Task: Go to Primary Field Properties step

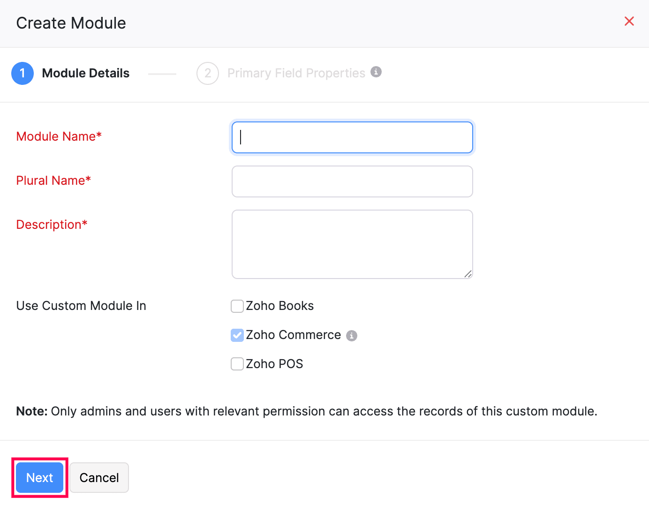Action: [x=296, y=73]
